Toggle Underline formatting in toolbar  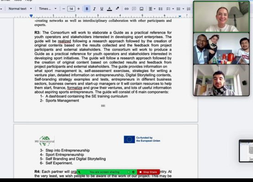point(102,9)
